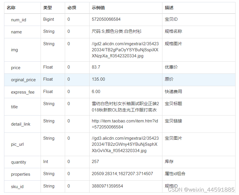Click the Float type in price row
Viewport: 239px width, 195px height.
click(x=48, y=67)
